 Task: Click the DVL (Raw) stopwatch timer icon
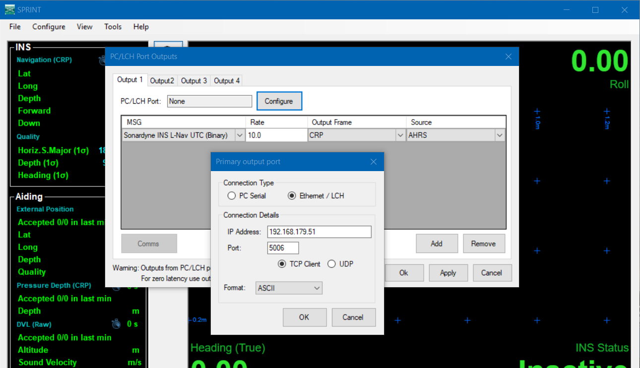[x=116, y=324]
